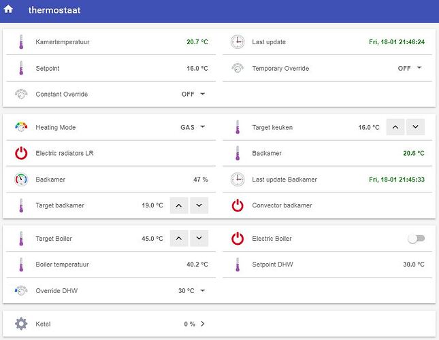Click the Convector badkamer power icon

pyautogui.click(x=238, y=205)
